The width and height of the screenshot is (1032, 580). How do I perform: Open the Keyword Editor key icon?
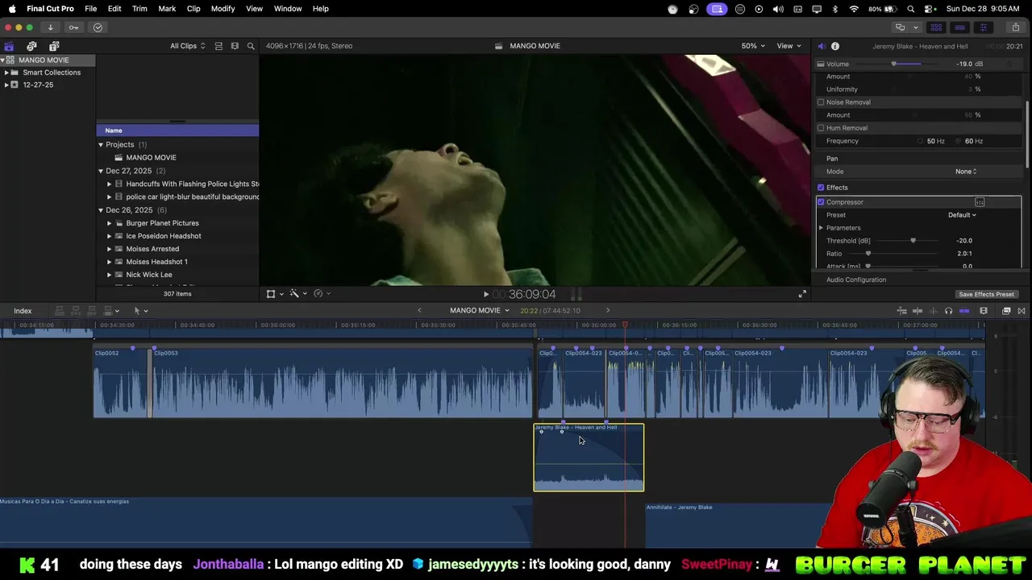pyautogui.click(x=74, y=27)
